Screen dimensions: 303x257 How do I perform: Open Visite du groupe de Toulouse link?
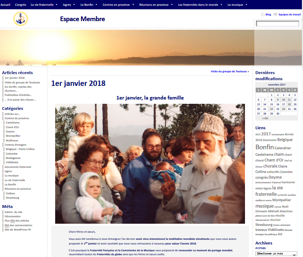coord(230,71)
